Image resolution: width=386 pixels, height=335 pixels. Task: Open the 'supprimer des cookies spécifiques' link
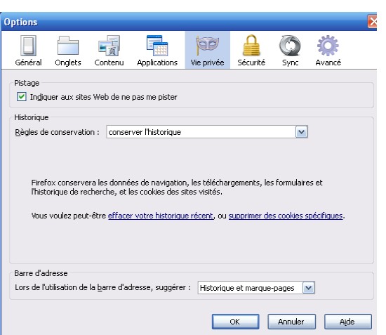click(286, 216)
